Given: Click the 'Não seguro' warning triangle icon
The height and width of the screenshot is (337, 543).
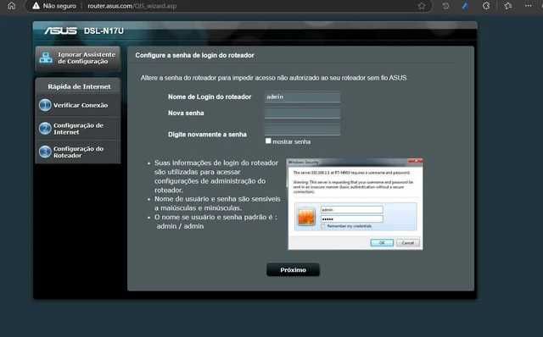Looking at the screenshot, I should tap(36, 6).
